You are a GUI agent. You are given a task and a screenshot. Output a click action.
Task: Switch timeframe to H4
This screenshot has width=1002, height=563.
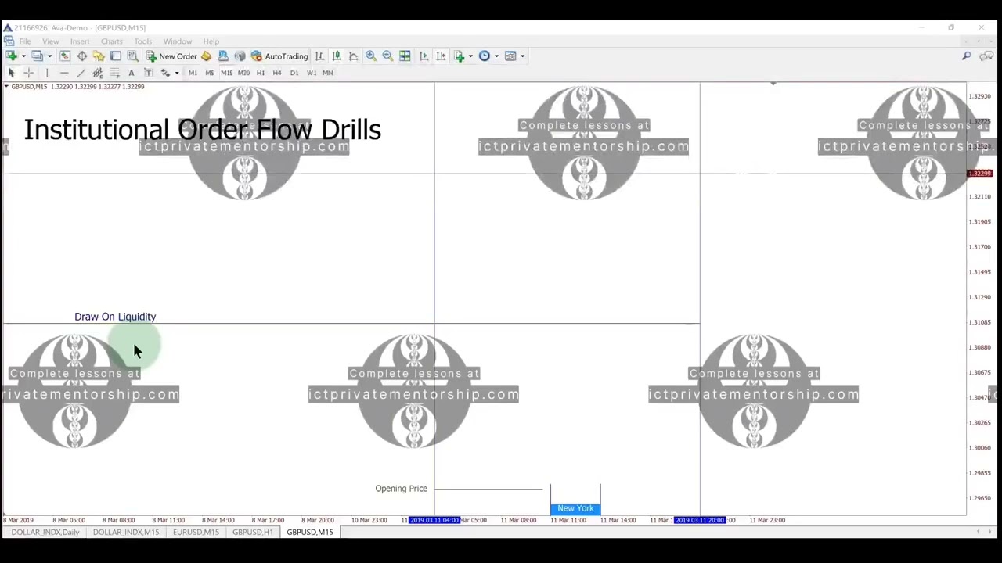277,73
